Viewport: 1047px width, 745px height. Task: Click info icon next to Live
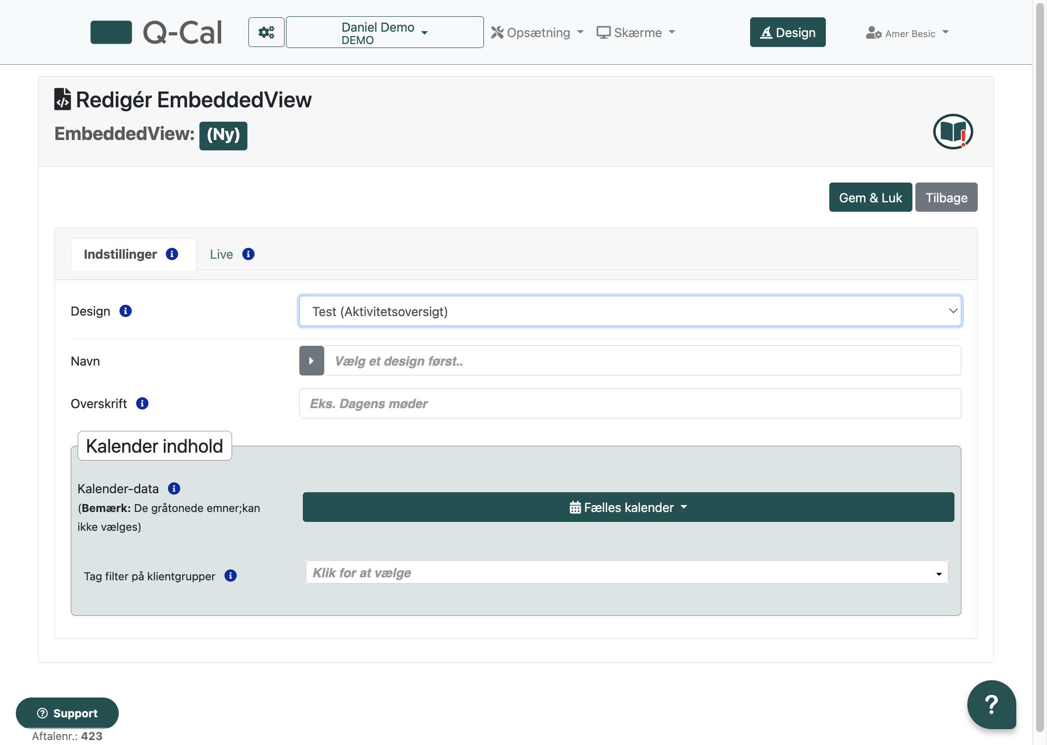pos(248,254)
